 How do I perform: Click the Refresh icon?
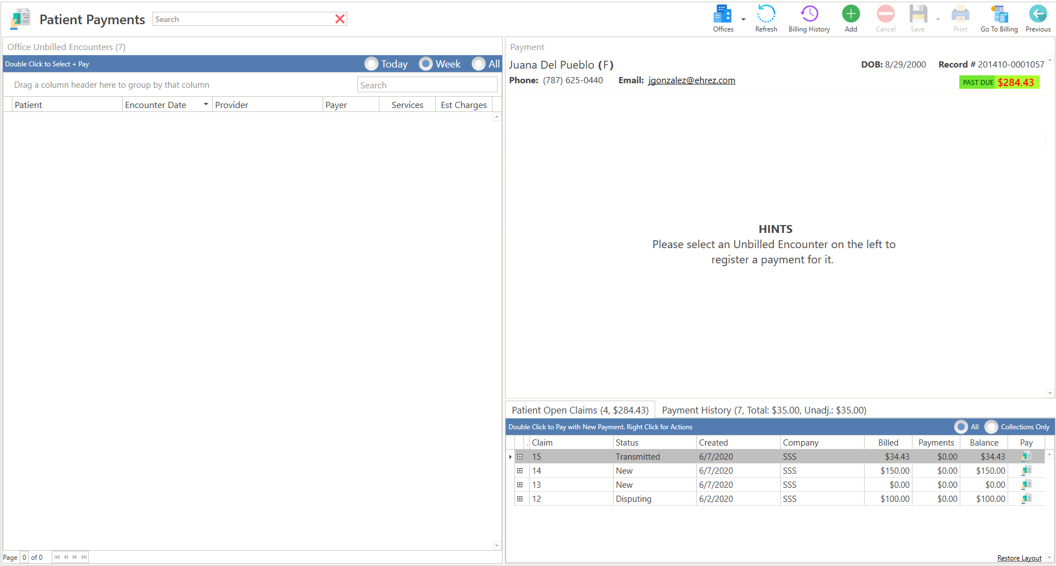tap(766, 19)
